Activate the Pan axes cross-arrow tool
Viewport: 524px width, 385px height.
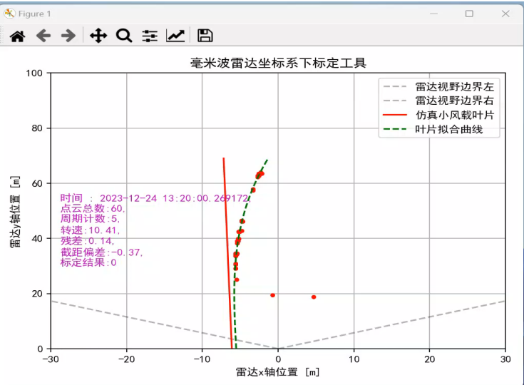(x=98, y=36)
